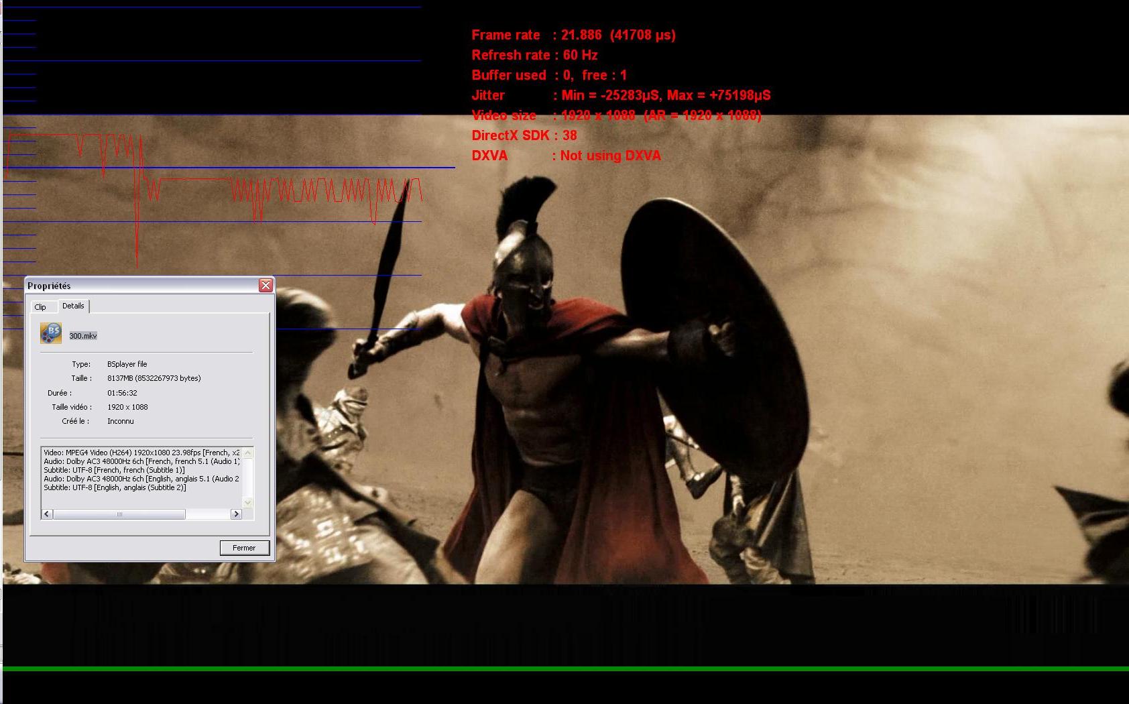This screenshot has width=1129, height=704.
Task: Select the Subtitle UTF-8 English line
Action: point(115,487)
